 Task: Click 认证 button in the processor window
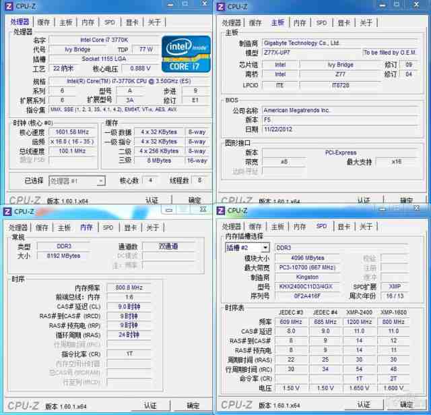click(x=152, y=200)
